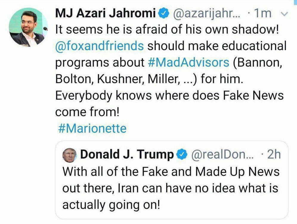Open the #Marionette hashtag
Screen dimensions: 297x224
tap(92, 128)
